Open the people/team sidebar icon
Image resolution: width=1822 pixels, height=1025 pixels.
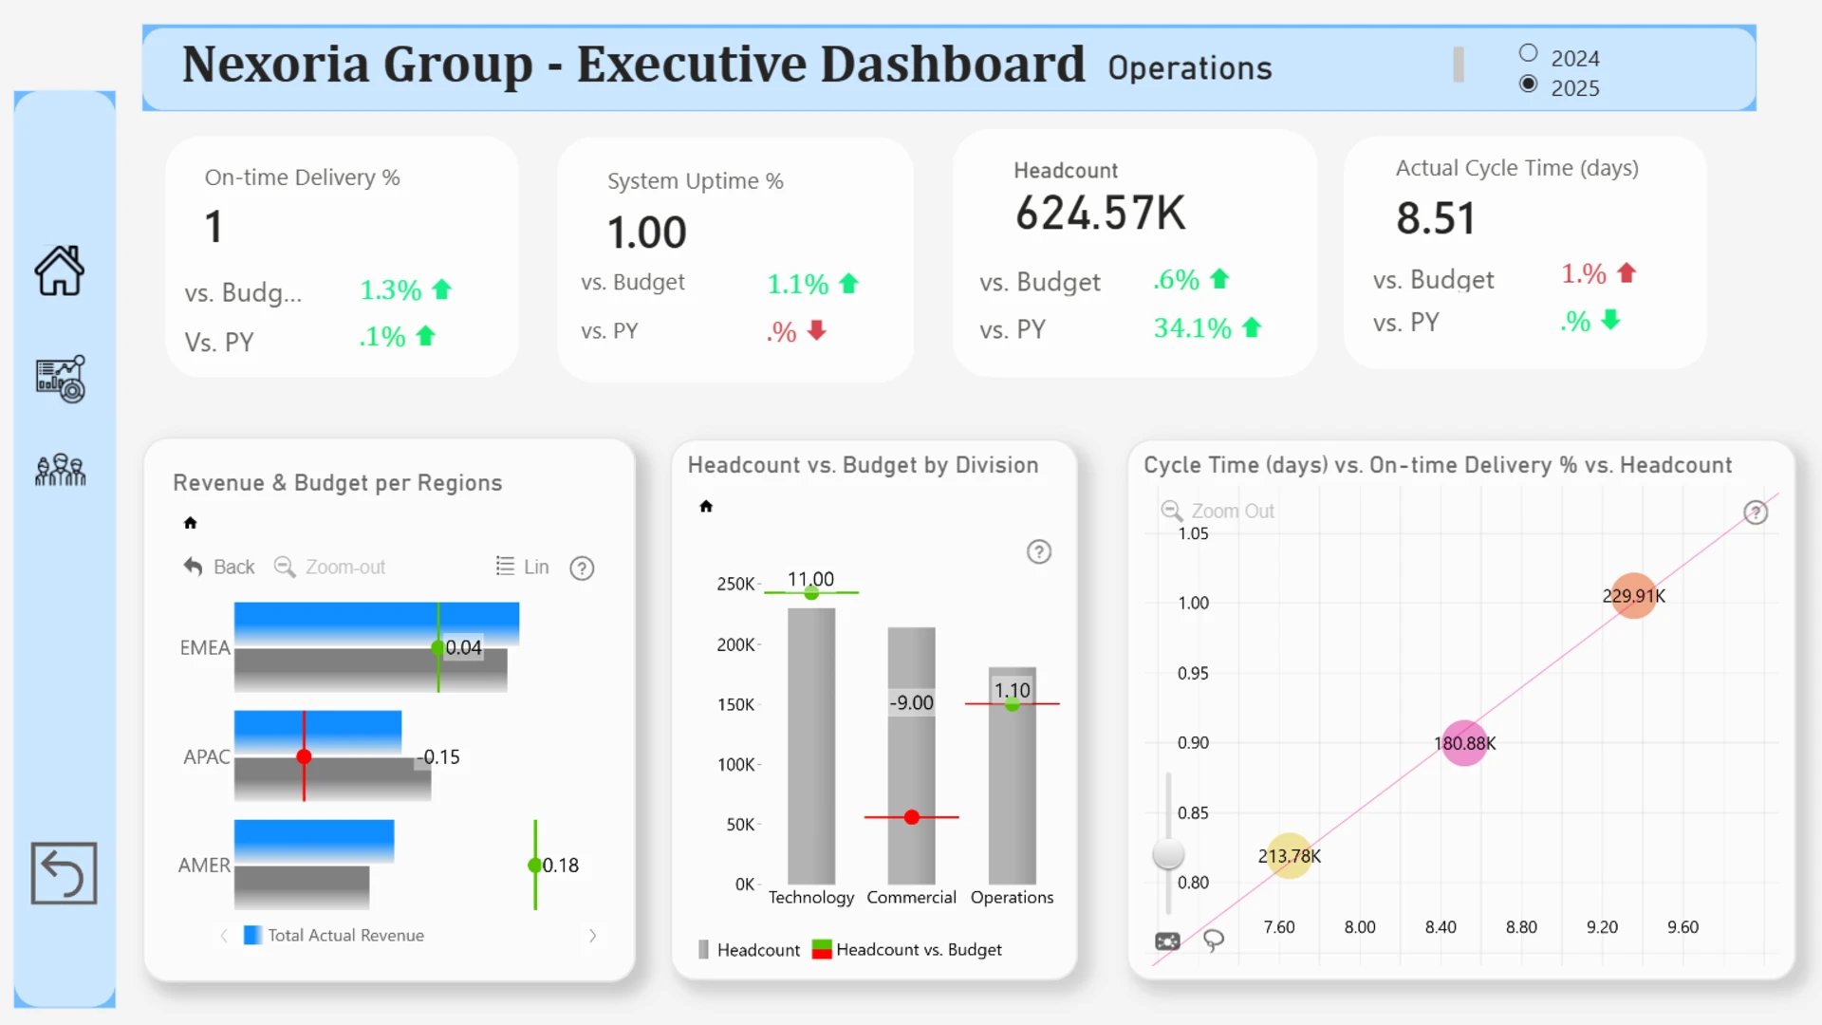(61, 470)
